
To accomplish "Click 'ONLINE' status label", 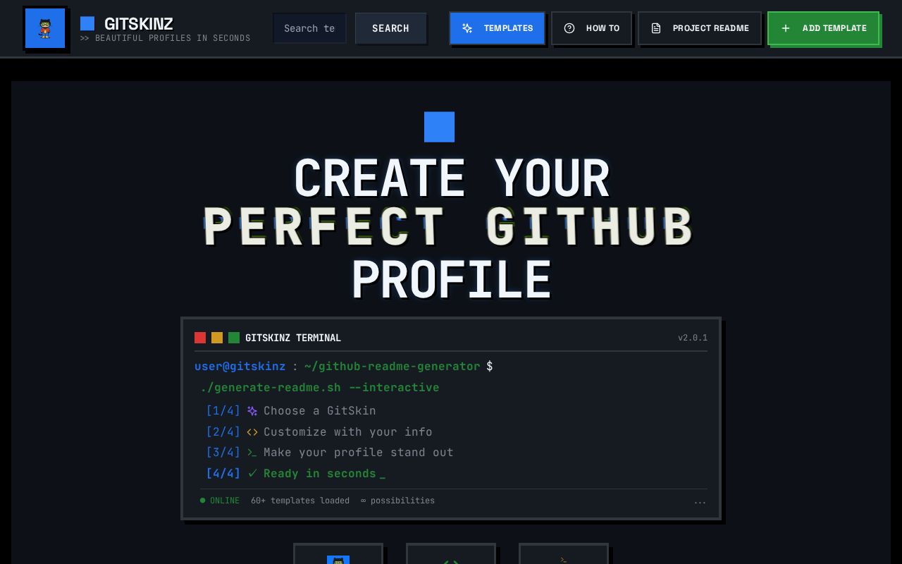I will pos(225,501).
